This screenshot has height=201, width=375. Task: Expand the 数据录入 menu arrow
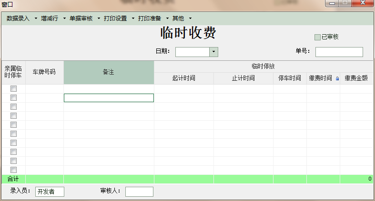(x=36, y=19)
